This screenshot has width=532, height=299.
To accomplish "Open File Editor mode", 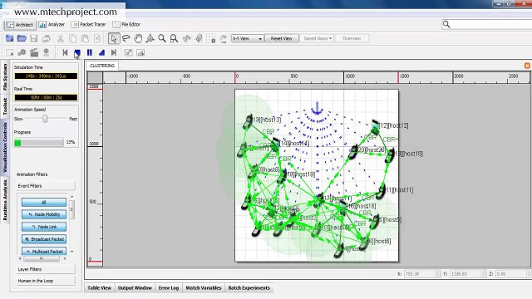I will pos(126,24).
